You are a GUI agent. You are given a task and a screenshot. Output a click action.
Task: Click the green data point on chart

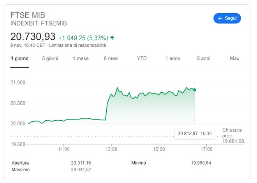coord(195,90)
